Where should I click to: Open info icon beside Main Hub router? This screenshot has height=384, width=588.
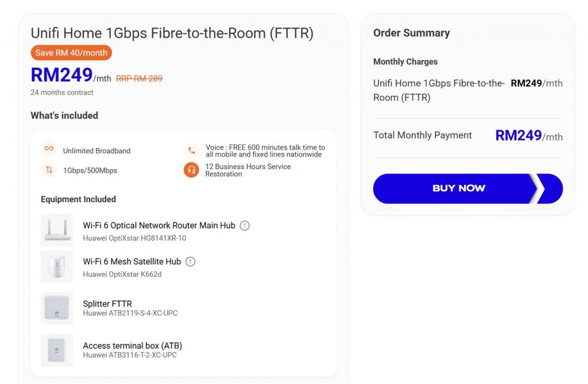coord(245,226)
